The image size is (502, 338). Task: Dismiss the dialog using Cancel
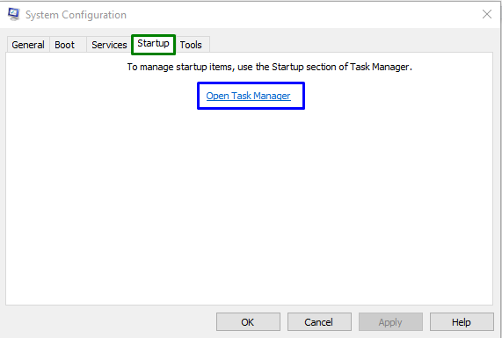click(x=319, y=321)
